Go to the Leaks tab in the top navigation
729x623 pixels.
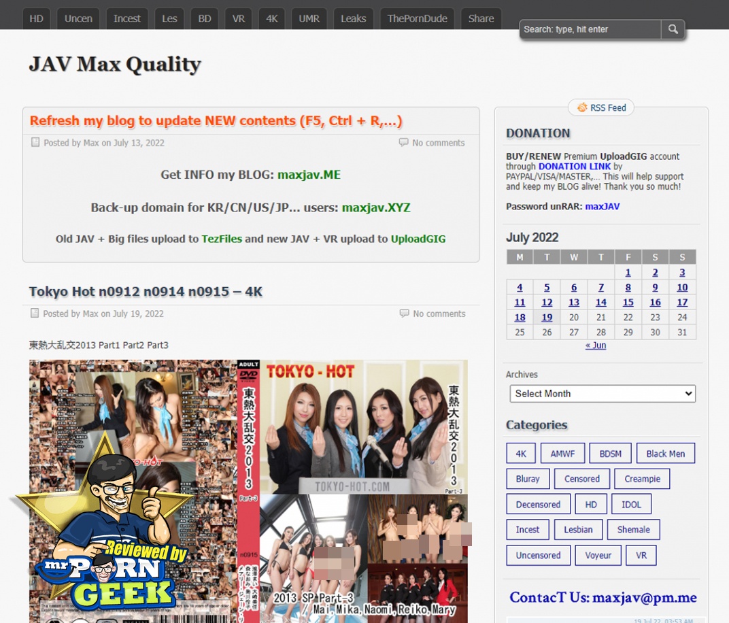(353, 19)
